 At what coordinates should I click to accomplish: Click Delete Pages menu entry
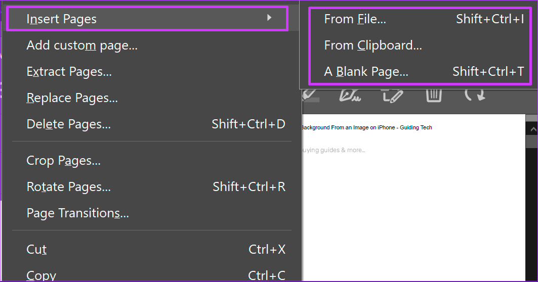tap(68, 124)
